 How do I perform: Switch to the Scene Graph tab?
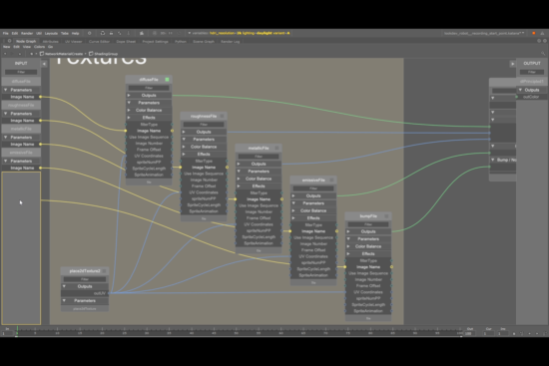tap(204, 41)
